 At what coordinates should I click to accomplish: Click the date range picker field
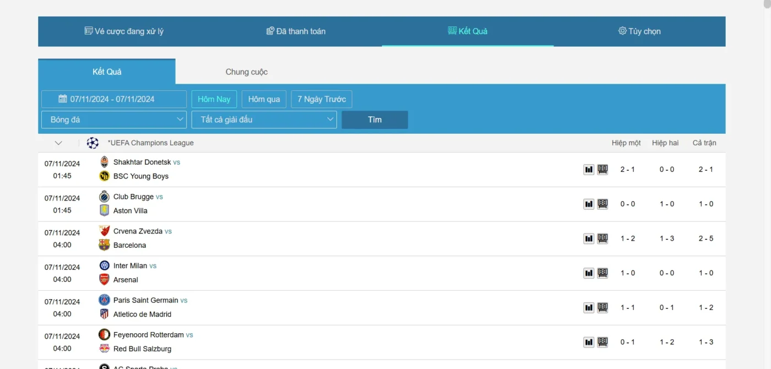coord(114,99)
